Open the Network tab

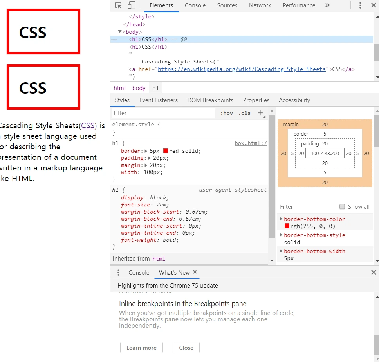[260, 5]
